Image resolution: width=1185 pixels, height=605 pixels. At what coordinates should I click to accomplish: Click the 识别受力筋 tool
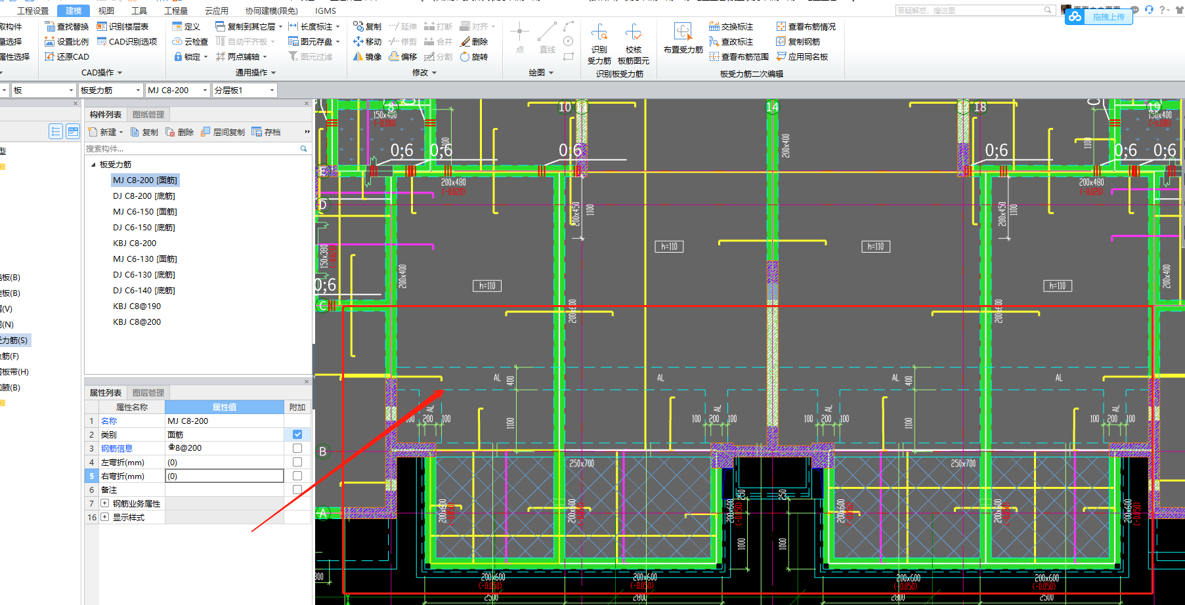click(599, 43)
